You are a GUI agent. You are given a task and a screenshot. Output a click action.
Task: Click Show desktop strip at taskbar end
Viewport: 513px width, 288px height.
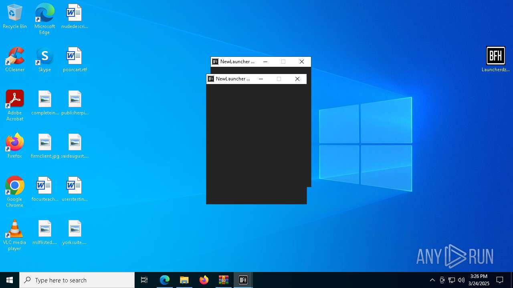[x=512, y=280]
